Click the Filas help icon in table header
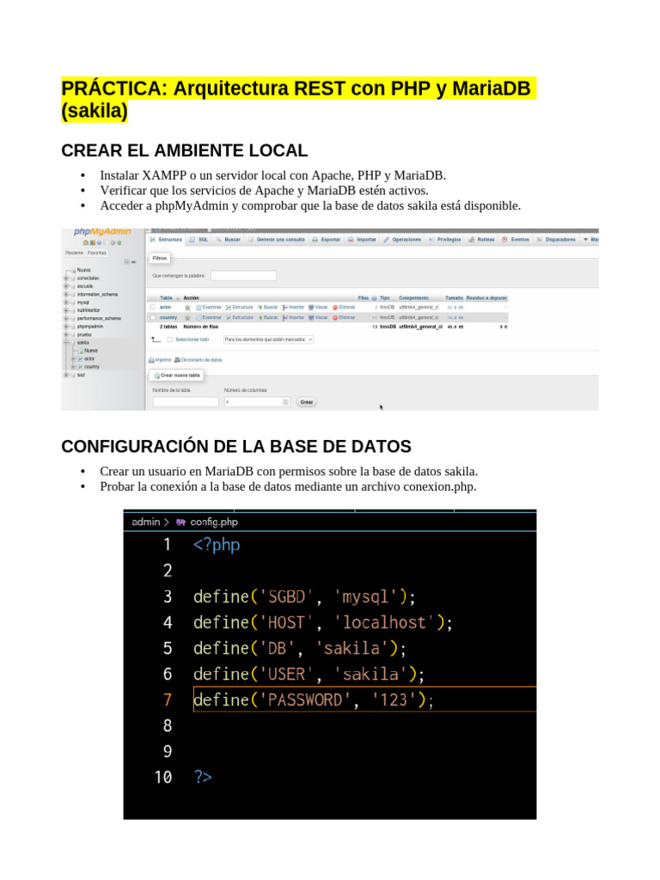Screen dimensions: 660x880 pos(375,298)
